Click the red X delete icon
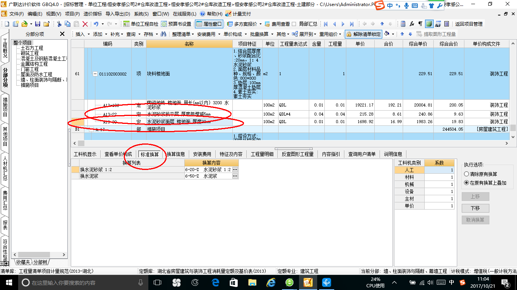Viewport: 517px width, 290px height. tap(85, 24)
